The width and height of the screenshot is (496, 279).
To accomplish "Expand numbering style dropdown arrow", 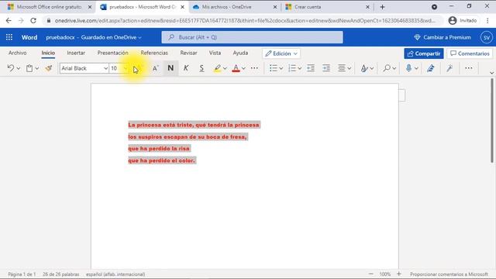I will click(300, 68).
